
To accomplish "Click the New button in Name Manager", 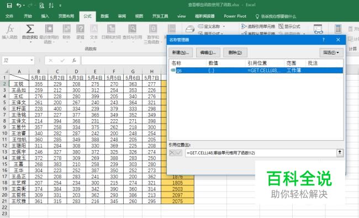I will [181, 52].
